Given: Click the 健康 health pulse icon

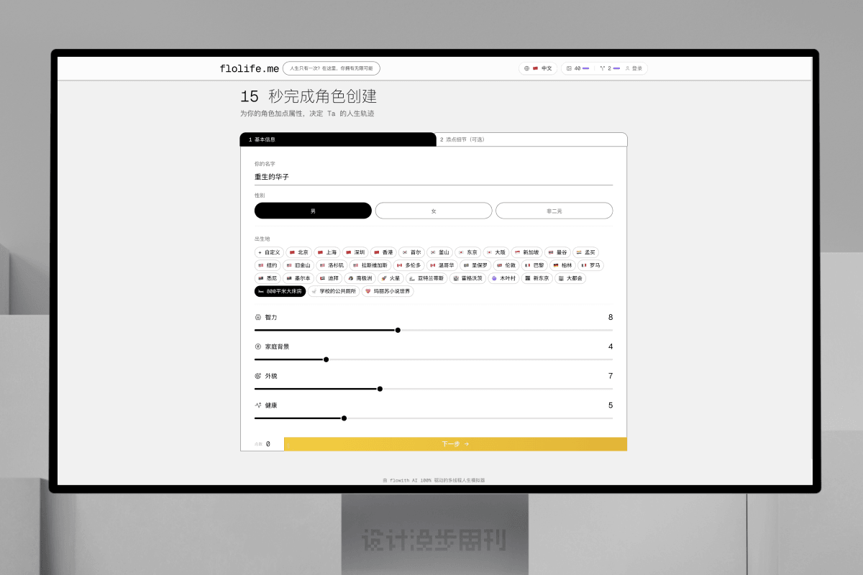Looking at the screenshot, I should pyautogui.click(x=258, y=405).
